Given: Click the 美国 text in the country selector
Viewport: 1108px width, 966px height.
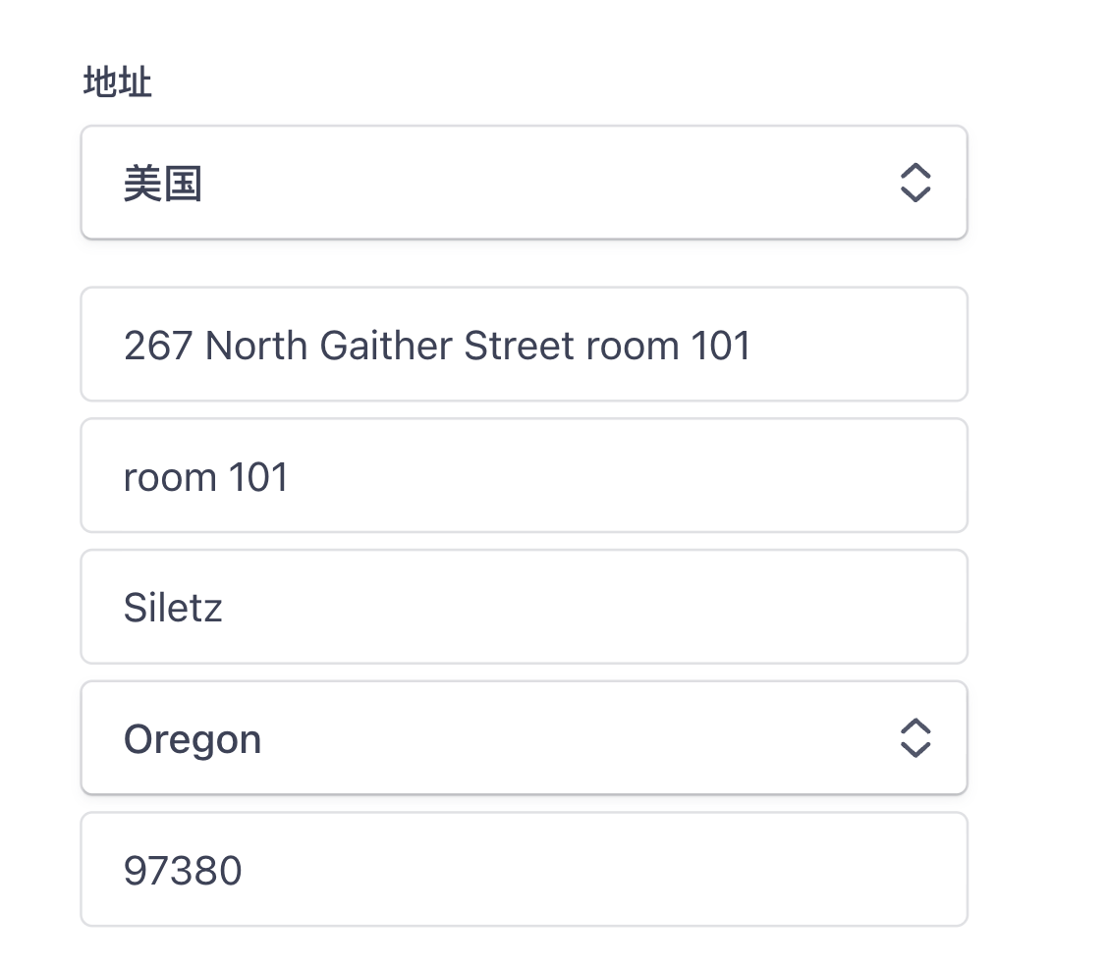Looking at the screenshot, I should point(163,184).
